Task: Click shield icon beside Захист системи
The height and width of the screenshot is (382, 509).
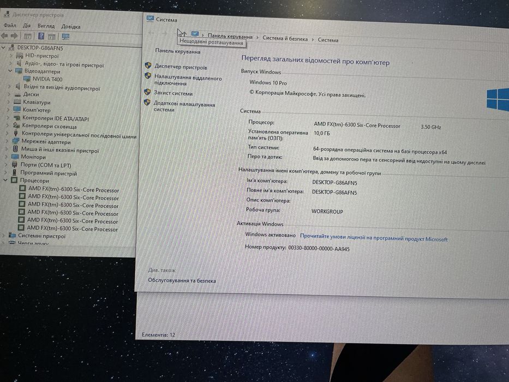Action: [147, 92]
